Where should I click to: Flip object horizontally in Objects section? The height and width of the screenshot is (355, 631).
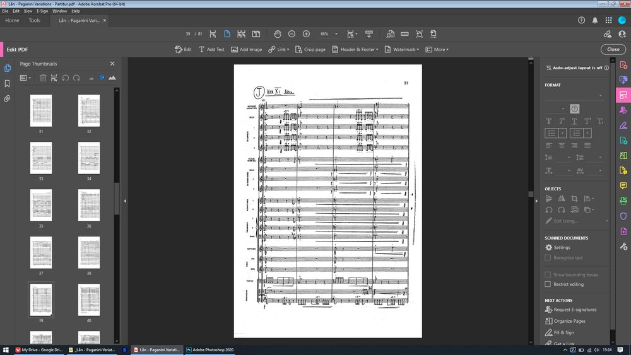(x=562, y=199)
